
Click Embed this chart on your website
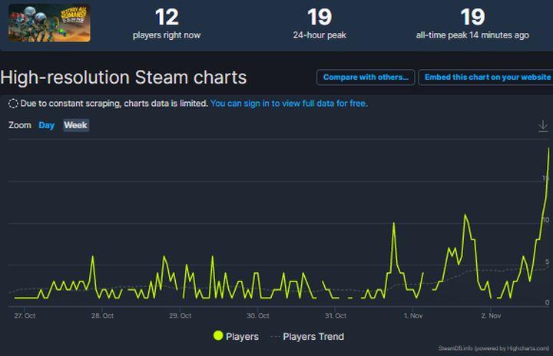(487, 77)
